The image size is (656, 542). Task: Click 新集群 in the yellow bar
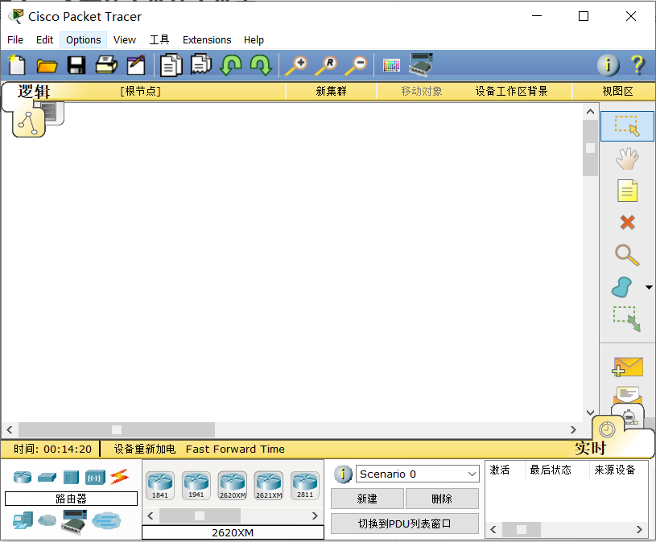tap(331, 91)
